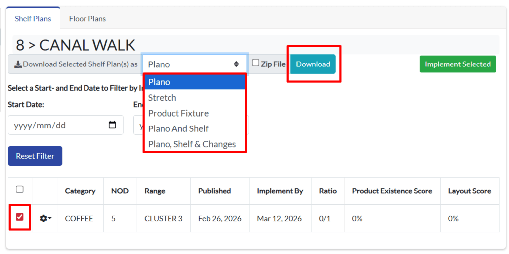Tick the select-all checkbox in table header

(x=20, y=189)
